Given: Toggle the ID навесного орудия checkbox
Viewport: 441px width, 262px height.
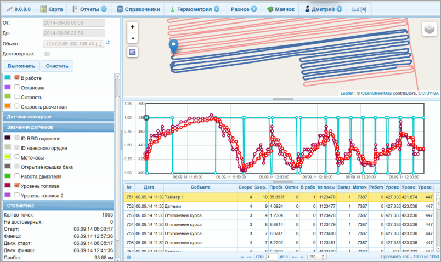Looking at the screenshot, I should [17, 147].
